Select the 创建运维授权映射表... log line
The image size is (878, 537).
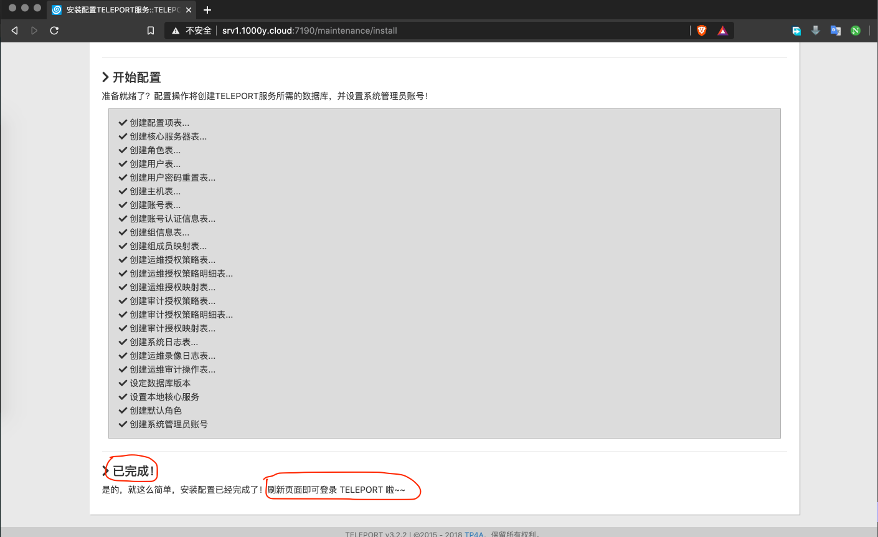tap(167, 287)
